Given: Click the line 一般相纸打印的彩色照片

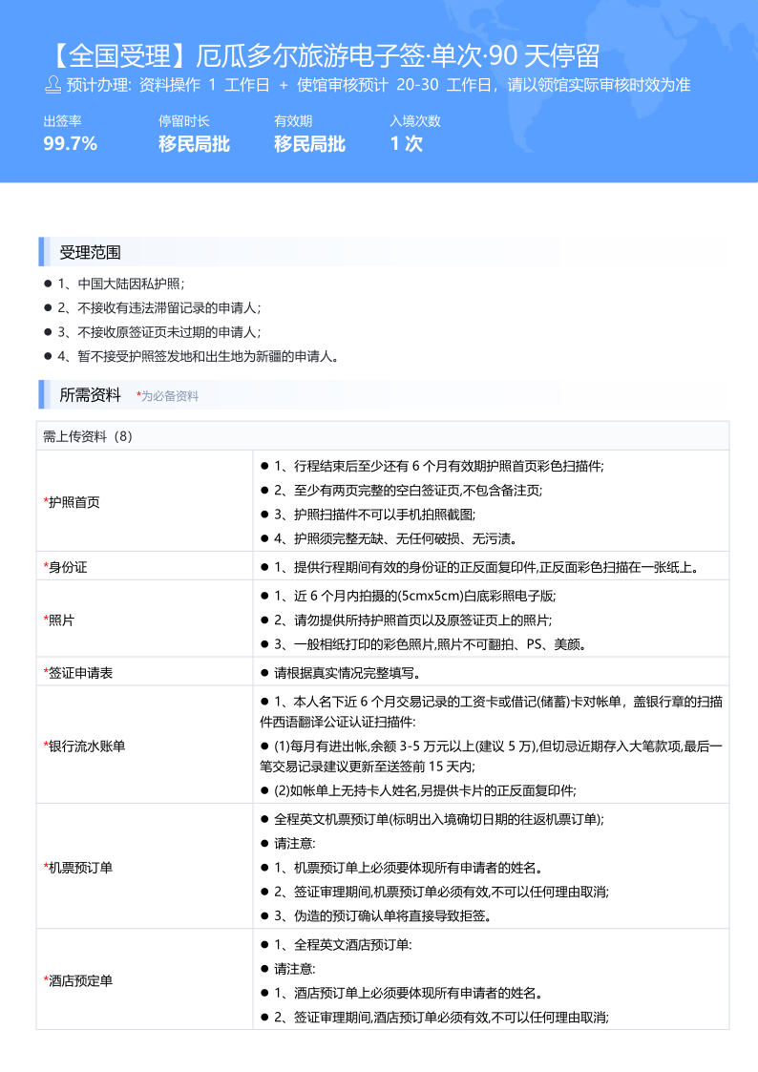Looking at the screenshot, I should [x=431, y=644].
